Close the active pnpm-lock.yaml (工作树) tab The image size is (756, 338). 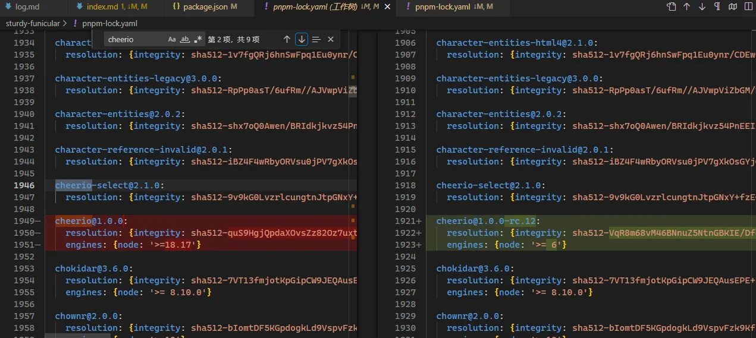click(x=388, y=7)
